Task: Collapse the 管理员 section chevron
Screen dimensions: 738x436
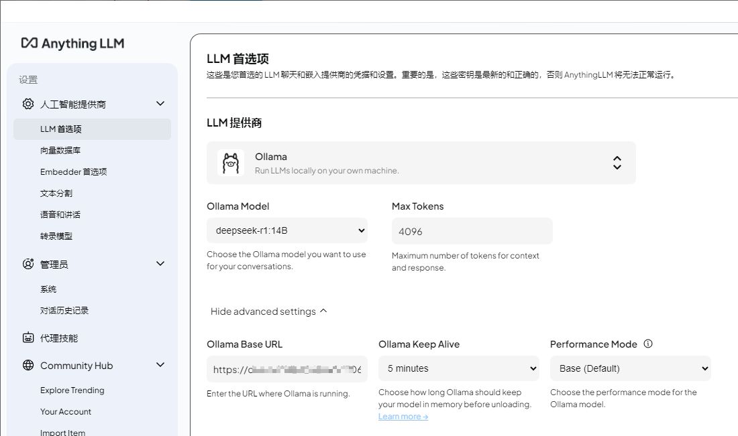Action: click(160, 264)
